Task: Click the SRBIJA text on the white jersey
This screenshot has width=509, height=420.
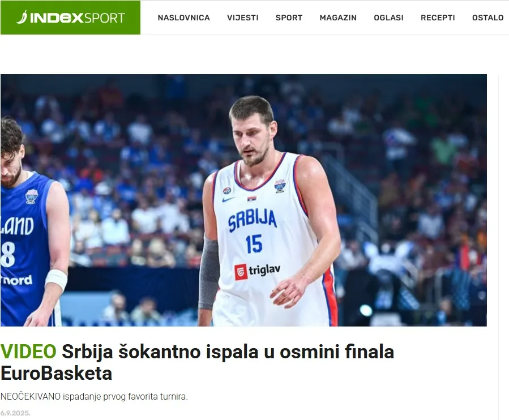Action: point(253,220)
